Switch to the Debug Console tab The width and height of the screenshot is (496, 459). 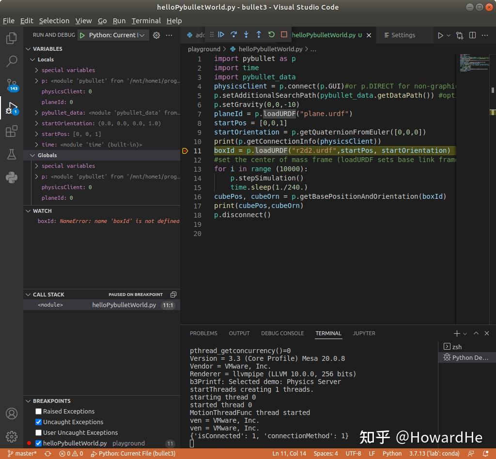click(x=282, y=333)
